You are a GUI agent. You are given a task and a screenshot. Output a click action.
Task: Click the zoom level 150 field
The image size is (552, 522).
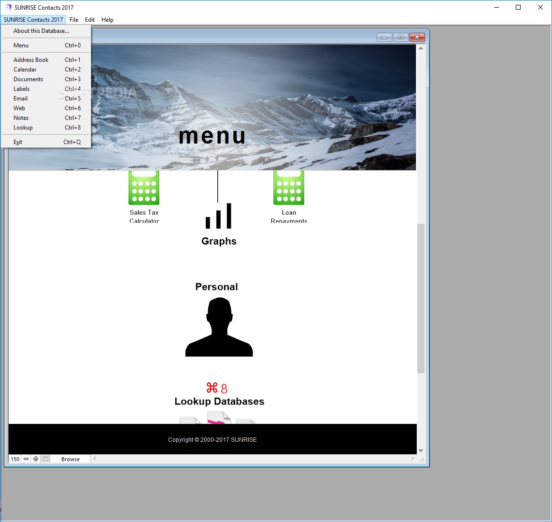coord(15,459)
